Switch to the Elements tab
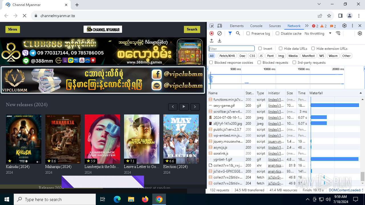The image size is (365, 205). (x=237, y=26)
